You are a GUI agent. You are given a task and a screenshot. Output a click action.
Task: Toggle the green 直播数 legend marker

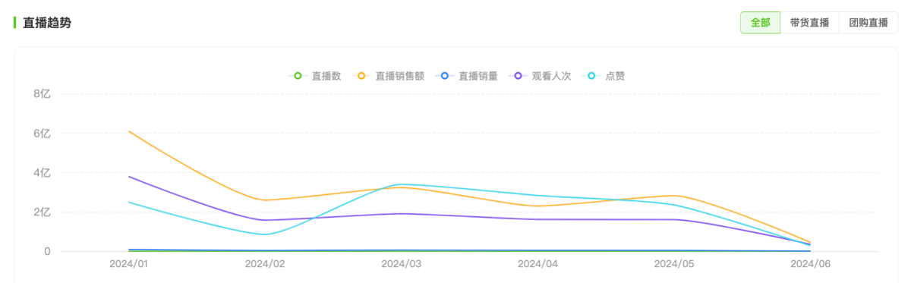(298, 76)
